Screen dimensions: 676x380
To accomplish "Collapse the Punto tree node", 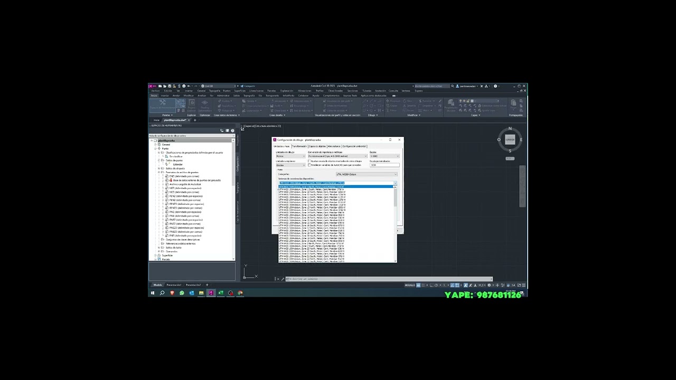I will click(155, 149).
